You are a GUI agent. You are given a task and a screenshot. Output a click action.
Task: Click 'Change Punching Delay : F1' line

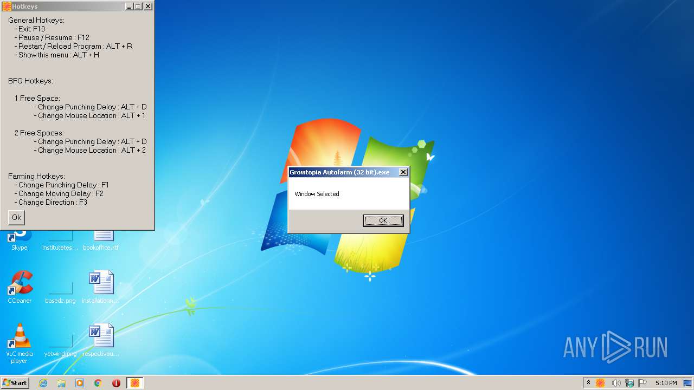click(62, 185)
